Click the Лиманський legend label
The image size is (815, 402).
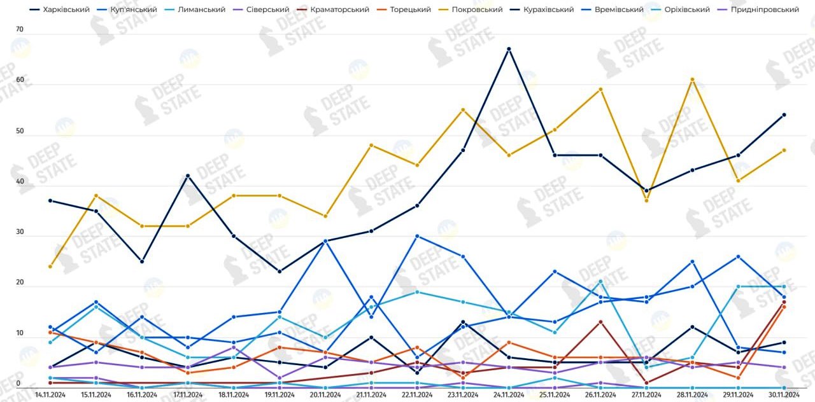202,10
